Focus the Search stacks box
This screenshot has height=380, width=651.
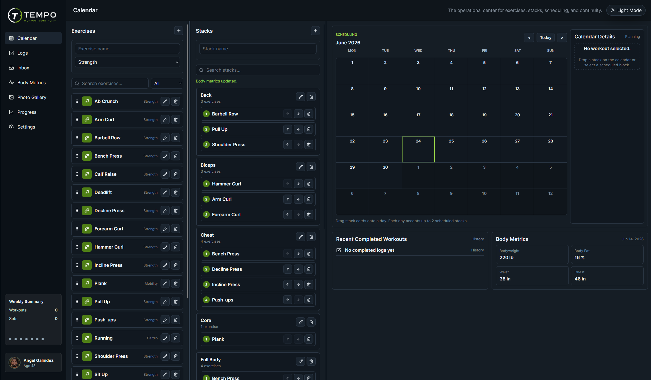258,70
